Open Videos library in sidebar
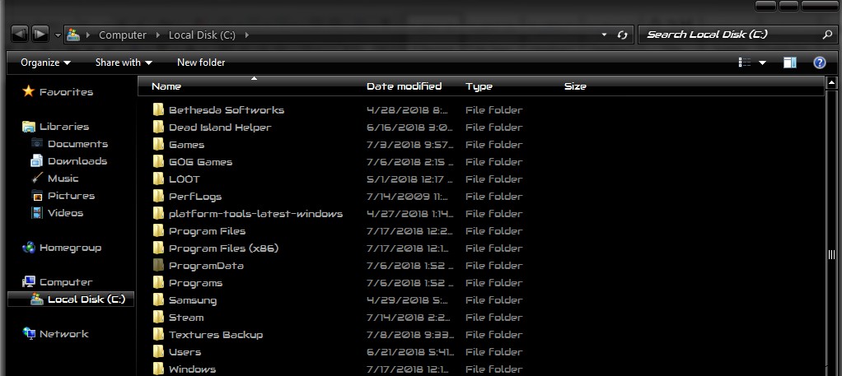The height and width of the screenshot is (376, 842). click(x=65, y=213)
